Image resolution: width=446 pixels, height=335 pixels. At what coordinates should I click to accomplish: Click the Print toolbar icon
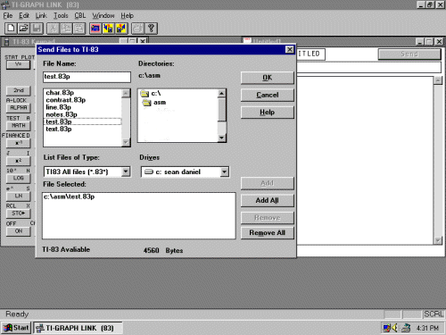pyautogui.click(x=137, y=29)
